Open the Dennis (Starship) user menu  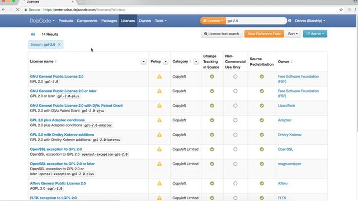310,21
